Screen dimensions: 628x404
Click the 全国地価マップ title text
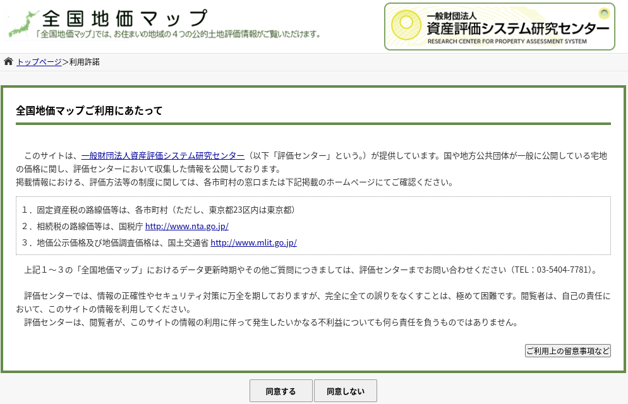[x=125, y=18]
